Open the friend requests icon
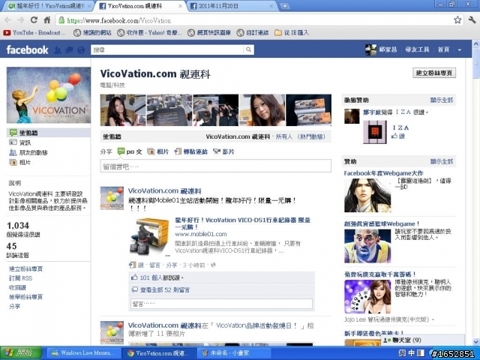This screenshot has height=360, width=480. pyautogui.click(x=58, y=50)
